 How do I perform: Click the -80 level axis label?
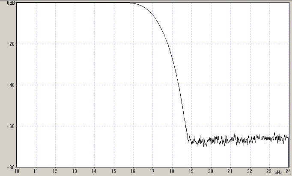11,167
